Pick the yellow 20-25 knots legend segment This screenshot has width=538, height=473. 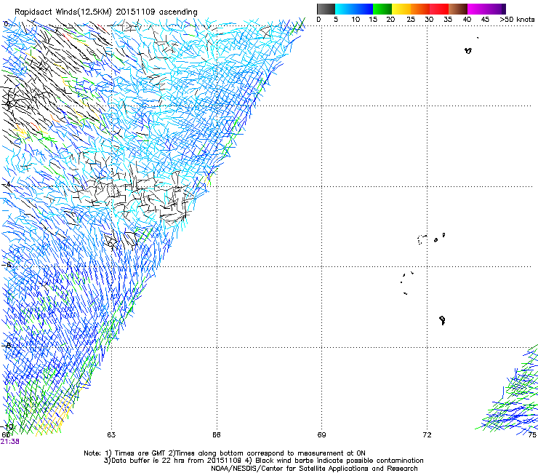(x=401, y=9)
